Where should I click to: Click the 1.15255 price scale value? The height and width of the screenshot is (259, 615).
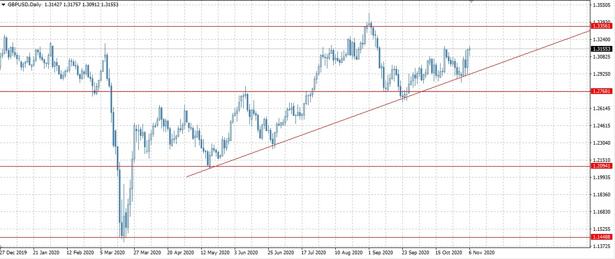(x=602, y=229)
